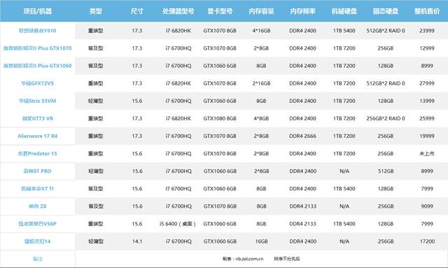
Task: Click the 显卡型号 column header
Action: point(220,11)
